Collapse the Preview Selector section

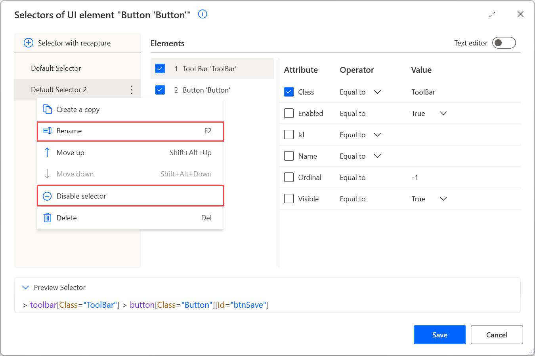point(26,287)
